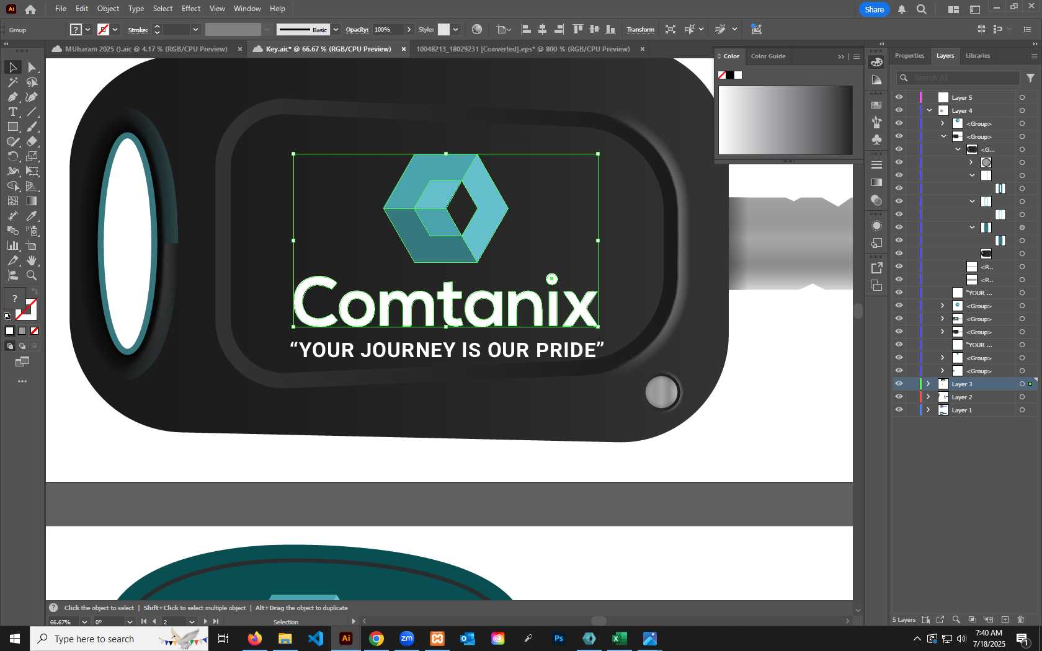This screenshot has height=651, width=1042.
Task: Click the Stroke label link
Action: (138, 30)
